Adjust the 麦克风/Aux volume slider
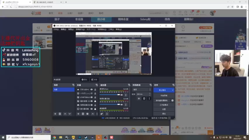 point(110,95)
